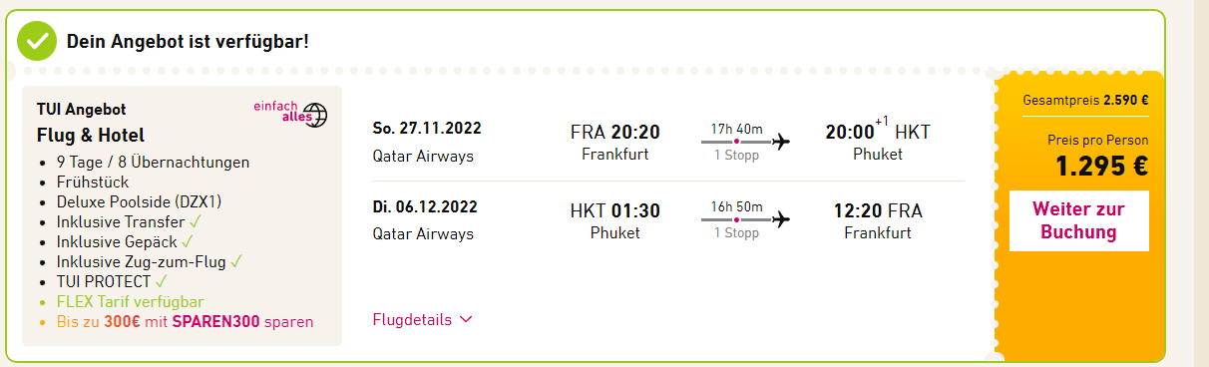Click the Preis pro Person 1.295 € amount
Image resolution: width=1209 pixels, height=367 pixels.
tap(1102, 167)
